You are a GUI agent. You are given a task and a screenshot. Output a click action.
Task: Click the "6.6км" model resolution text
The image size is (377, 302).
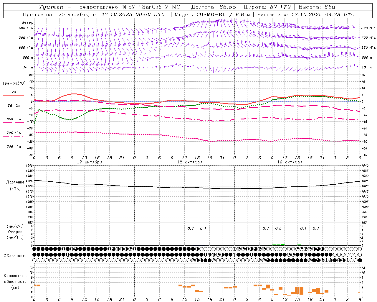click(243, 14)
